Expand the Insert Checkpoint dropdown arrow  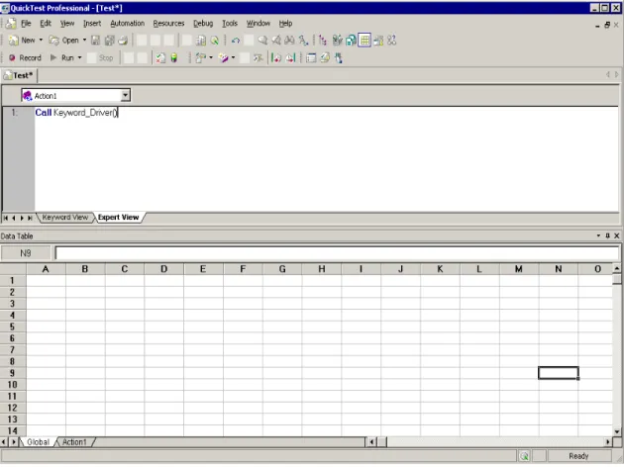211,58
